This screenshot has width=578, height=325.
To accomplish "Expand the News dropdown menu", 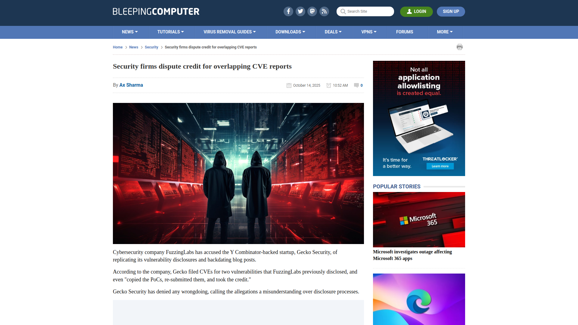I will pos(130,32).
